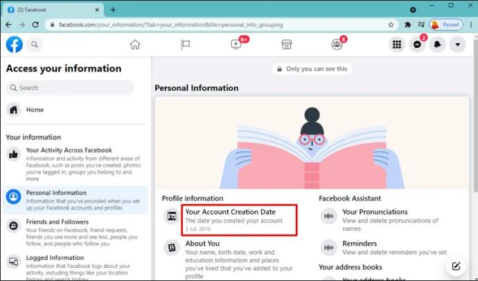Image resolution: width=478 pixels, height=281 pixels.
Task: Go to Facebook Home feed icon
Action: click(x=135, y=44)
